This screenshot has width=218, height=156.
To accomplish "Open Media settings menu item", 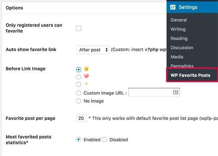I will click(177, 57).
